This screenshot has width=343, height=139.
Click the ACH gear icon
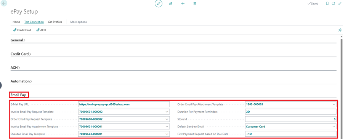tap(38, 30)
